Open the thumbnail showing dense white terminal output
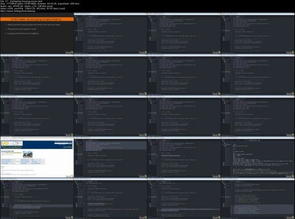 pos(258,157)
